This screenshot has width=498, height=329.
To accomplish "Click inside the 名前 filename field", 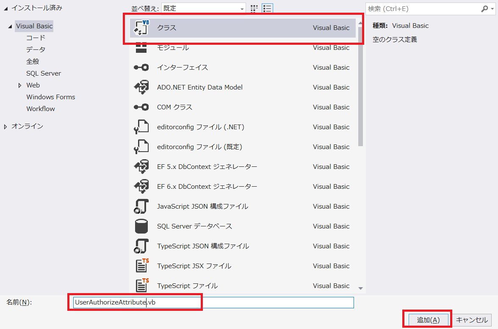I will point(169,302).
